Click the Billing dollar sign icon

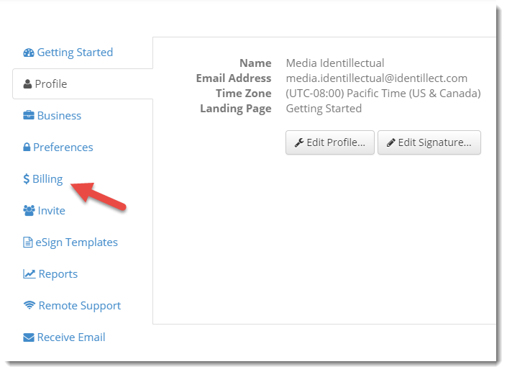point(26,179)
